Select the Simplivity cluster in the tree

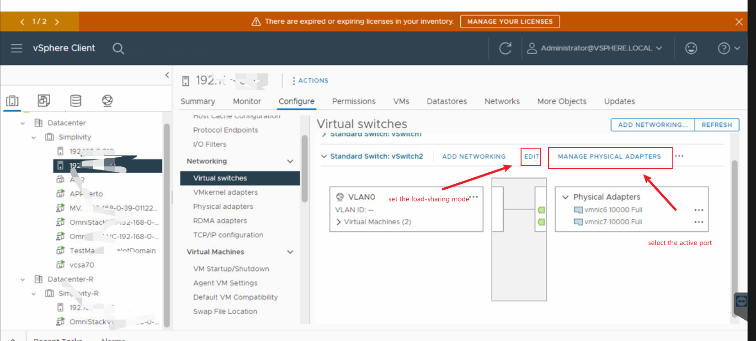pos(75,137)
